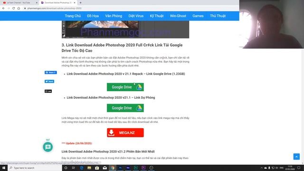This screenshot has height=171, width=304.
Task: Open the OBS Studio taskbar icon
Action: tap(151, 168)
